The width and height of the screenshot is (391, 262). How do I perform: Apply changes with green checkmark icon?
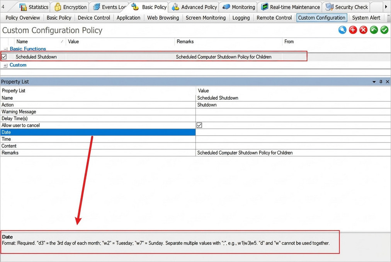click(x=384, y=30)
